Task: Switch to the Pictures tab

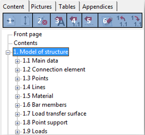Action: tap(41, 7)
